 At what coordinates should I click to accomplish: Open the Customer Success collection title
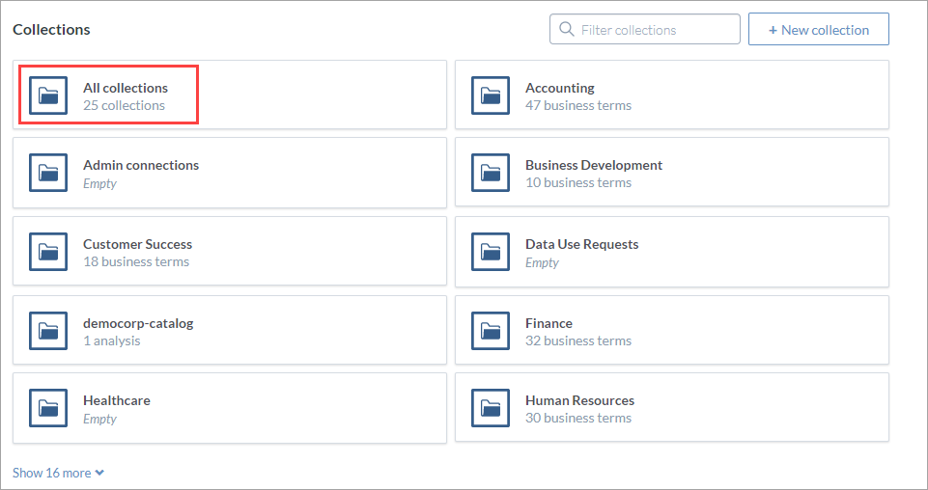pyautogui.click(x=137, y=244)
